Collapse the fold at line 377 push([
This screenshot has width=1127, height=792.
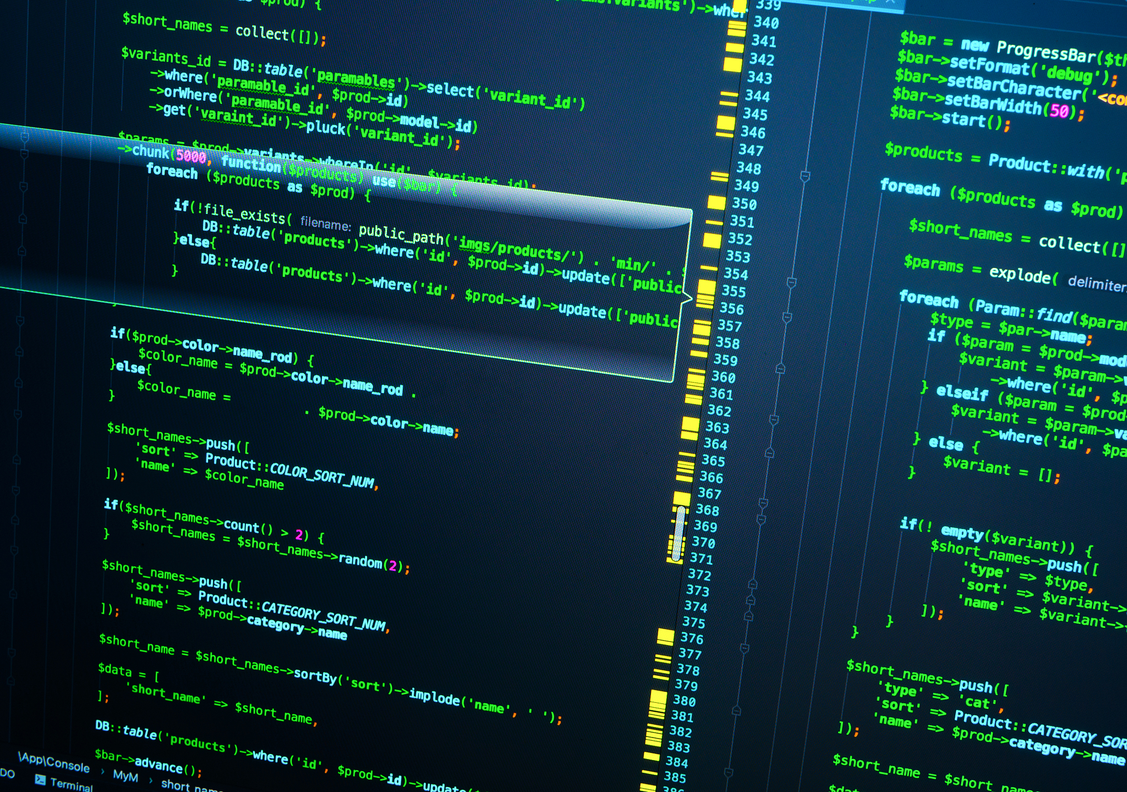pos(745,648)
